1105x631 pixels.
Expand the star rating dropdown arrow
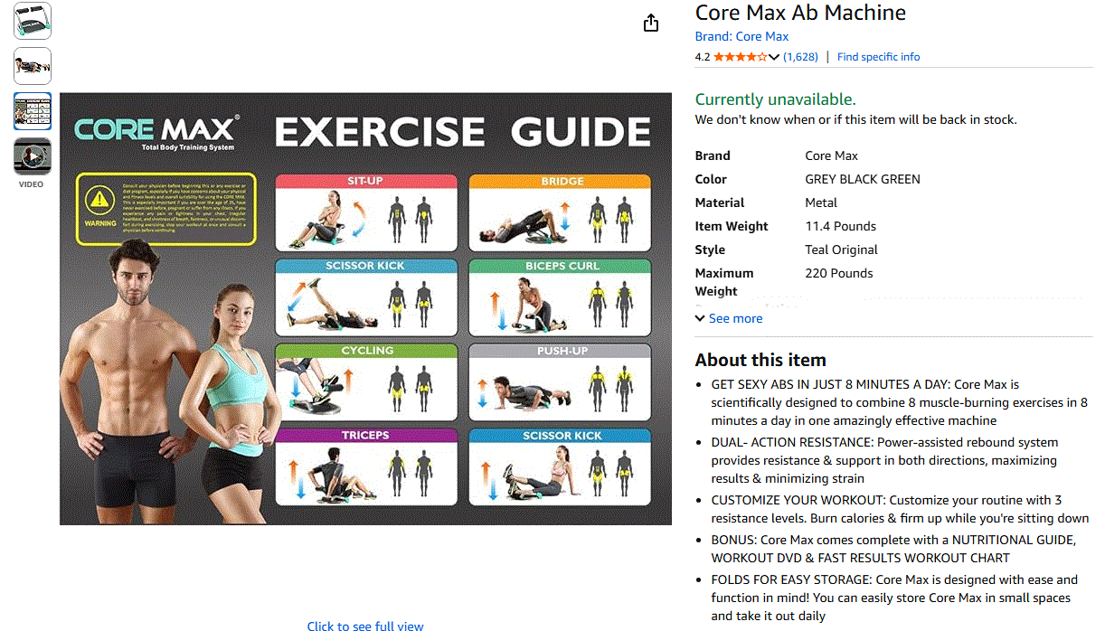point(774,57)
